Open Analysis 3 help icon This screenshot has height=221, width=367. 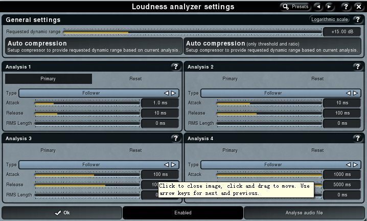(175, 138)
